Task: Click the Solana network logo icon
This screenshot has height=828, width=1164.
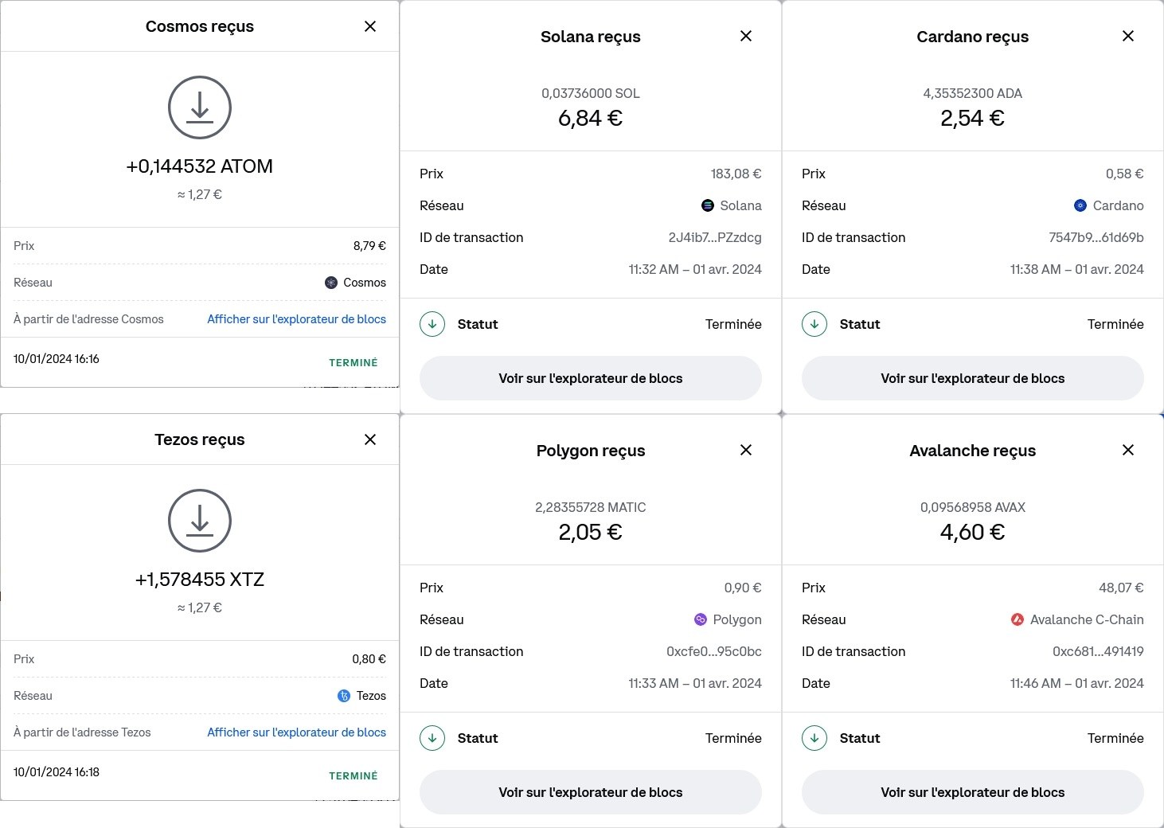Action: [x=708, y=205]
